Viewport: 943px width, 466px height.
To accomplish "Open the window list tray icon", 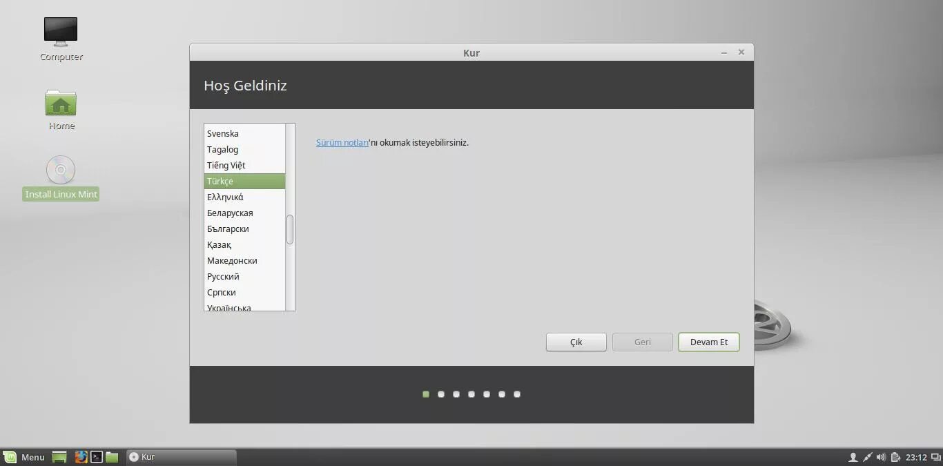I will tap(935, 457).
